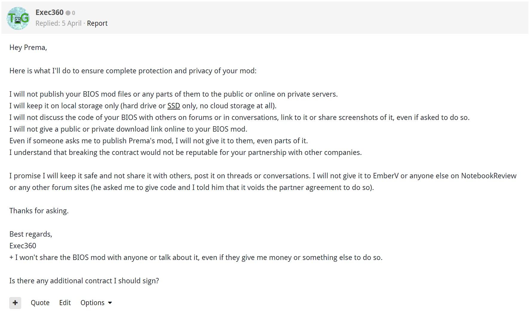Image resolution: width=529 pixels, height=315 pixels.
Task: Click the 'Thanks for asking.' line
Action: point(39,211)
